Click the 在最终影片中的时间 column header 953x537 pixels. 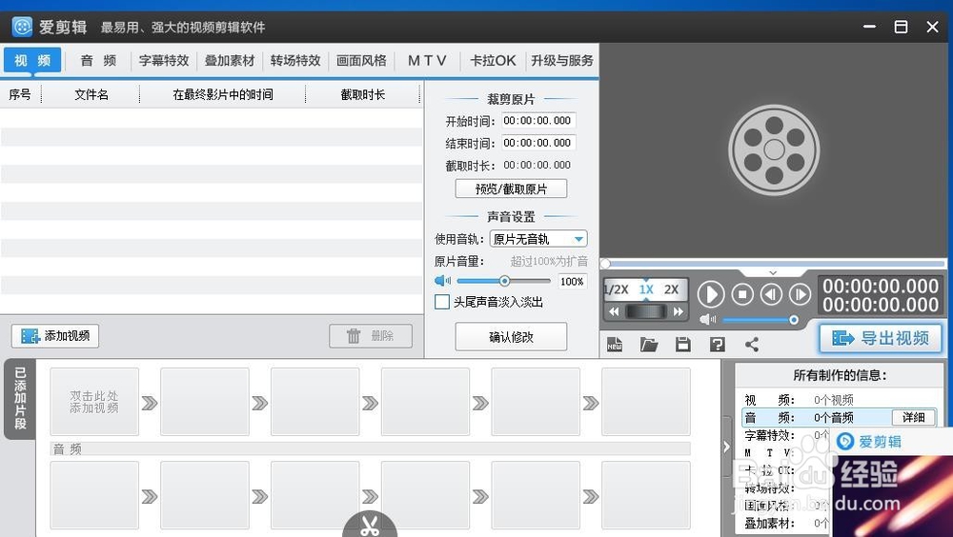point(222,94)
